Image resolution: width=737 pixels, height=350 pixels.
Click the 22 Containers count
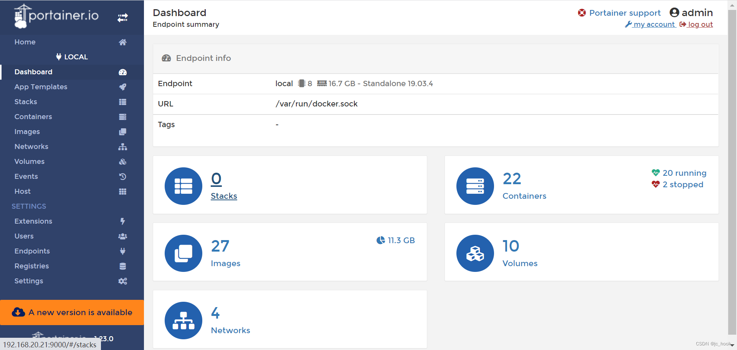point(512,179)
